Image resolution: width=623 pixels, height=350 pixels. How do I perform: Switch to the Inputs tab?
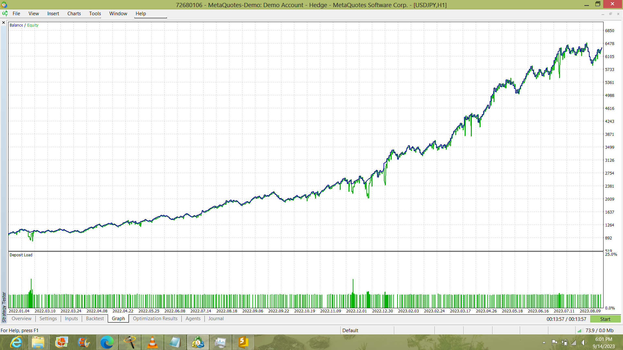pyautogui.click(x=71, y=319)
